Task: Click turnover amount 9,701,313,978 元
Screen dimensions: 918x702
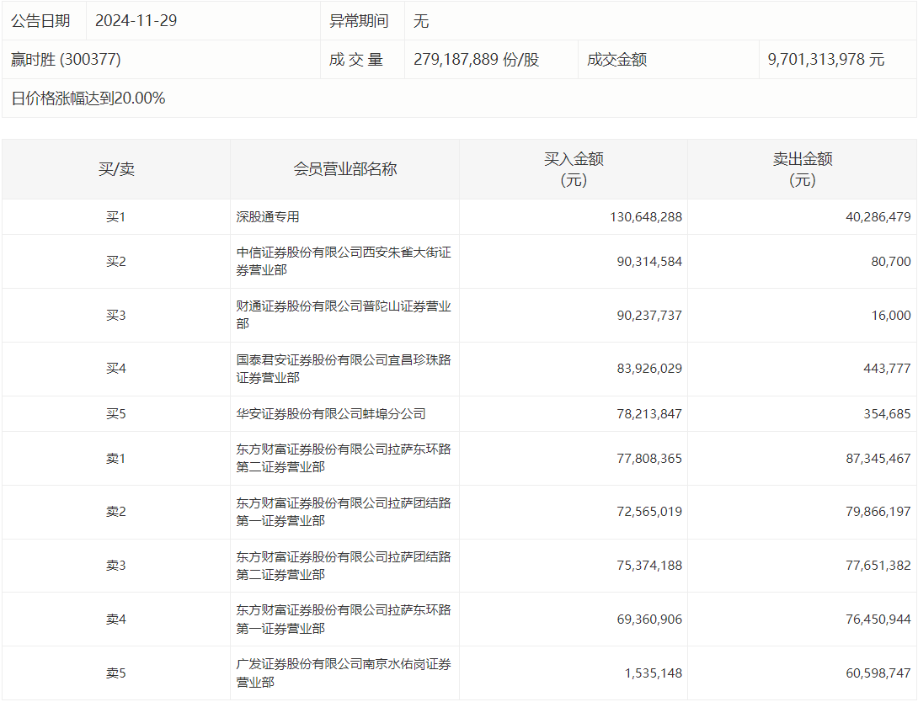Action: click(825, 60)
